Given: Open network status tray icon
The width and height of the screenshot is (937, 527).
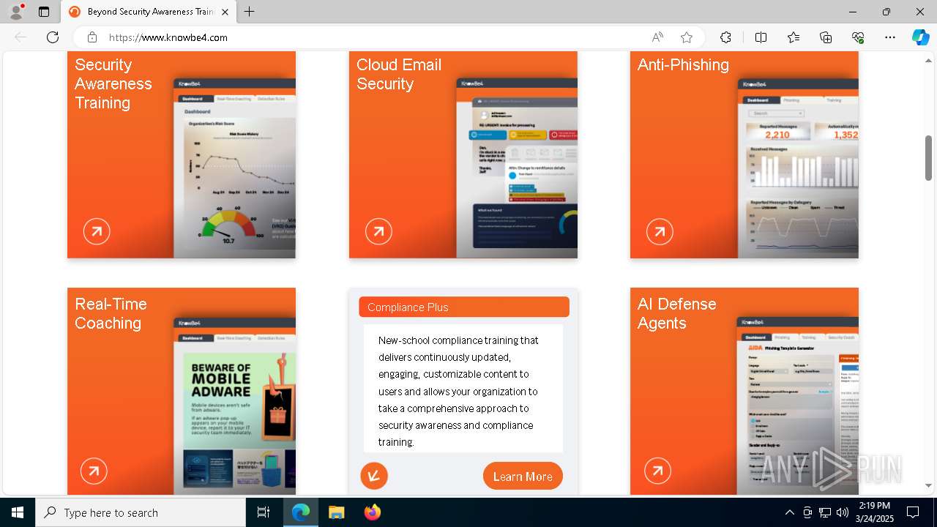Looking at the screenshot, I should (x=825, y=512).
